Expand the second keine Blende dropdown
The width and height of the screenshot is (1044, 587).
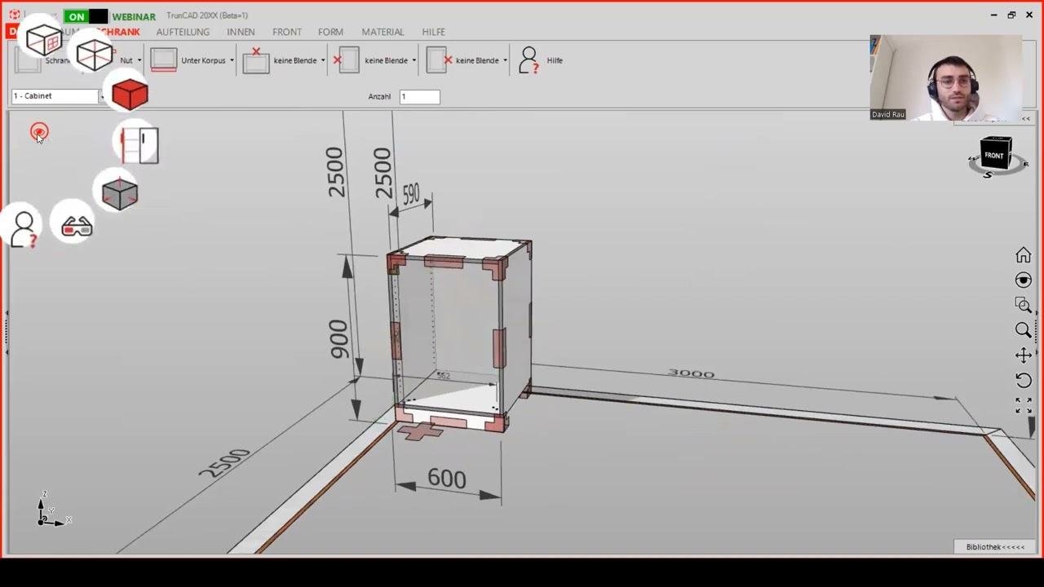(414, 60)
